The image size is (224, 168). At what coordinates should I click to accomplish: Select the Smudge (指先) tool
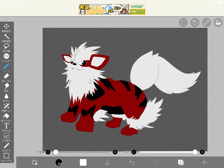7,87
